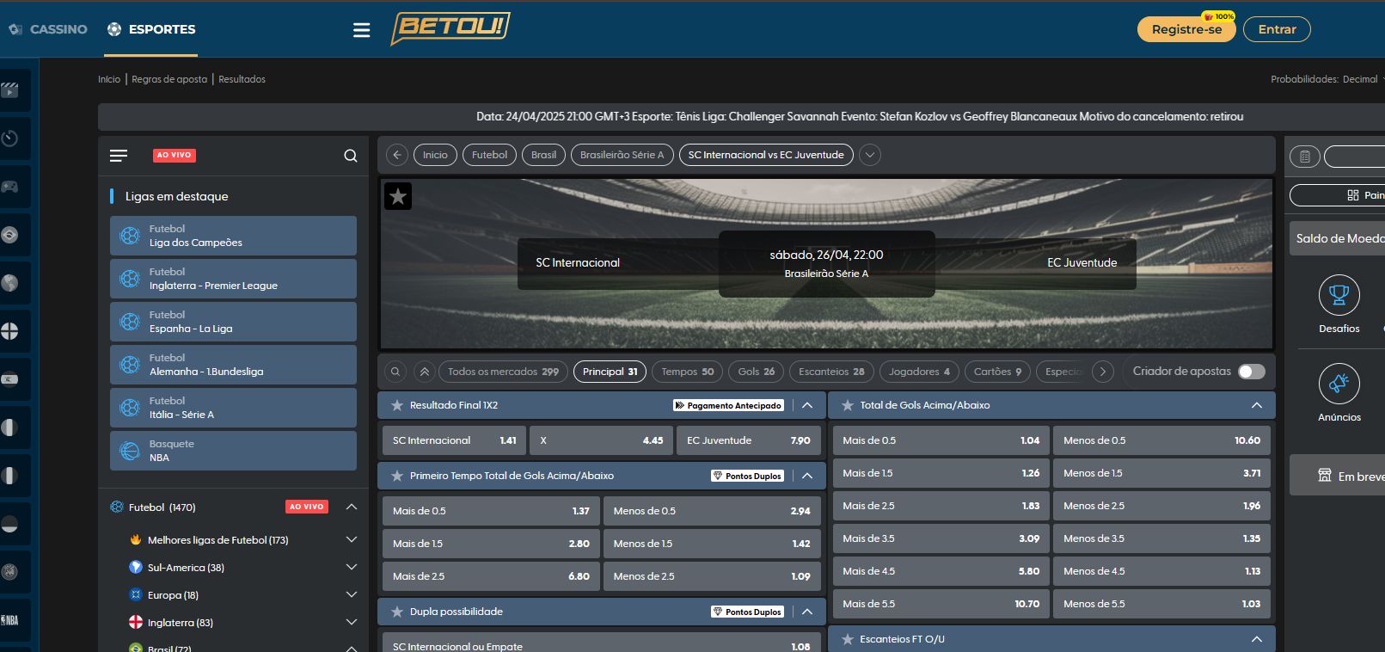The image size is (1385, 652).
Task: Open the Resultados link
Action: coord(242,79)
